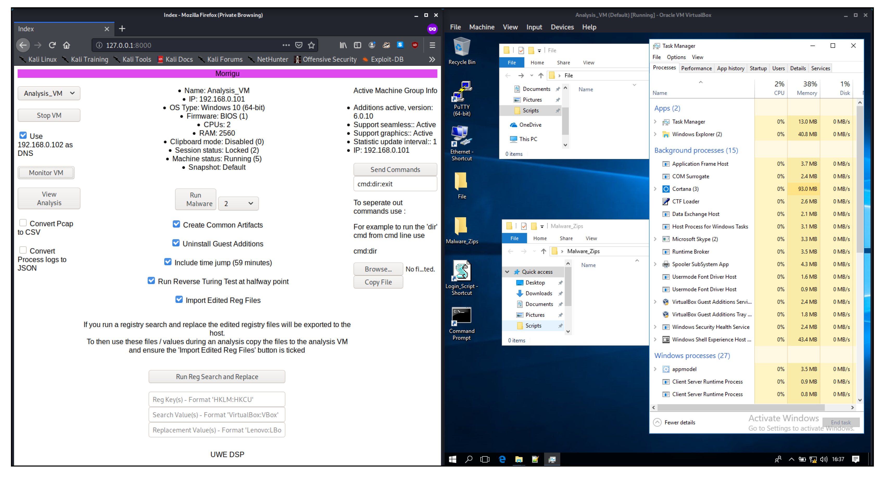The width and height of the screenshot is (883, 478).
Task: Enable the Convert Pcap to CSV checkbox
Action: (x=23, y=223)
